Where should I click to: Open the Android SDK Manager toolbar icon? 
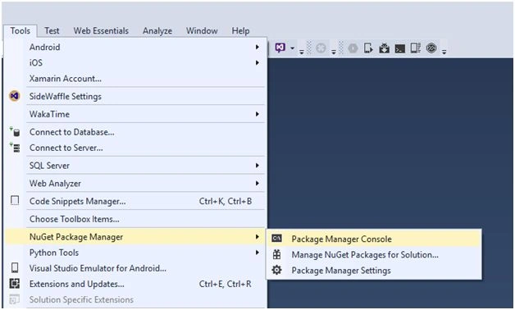click(384, 48)
